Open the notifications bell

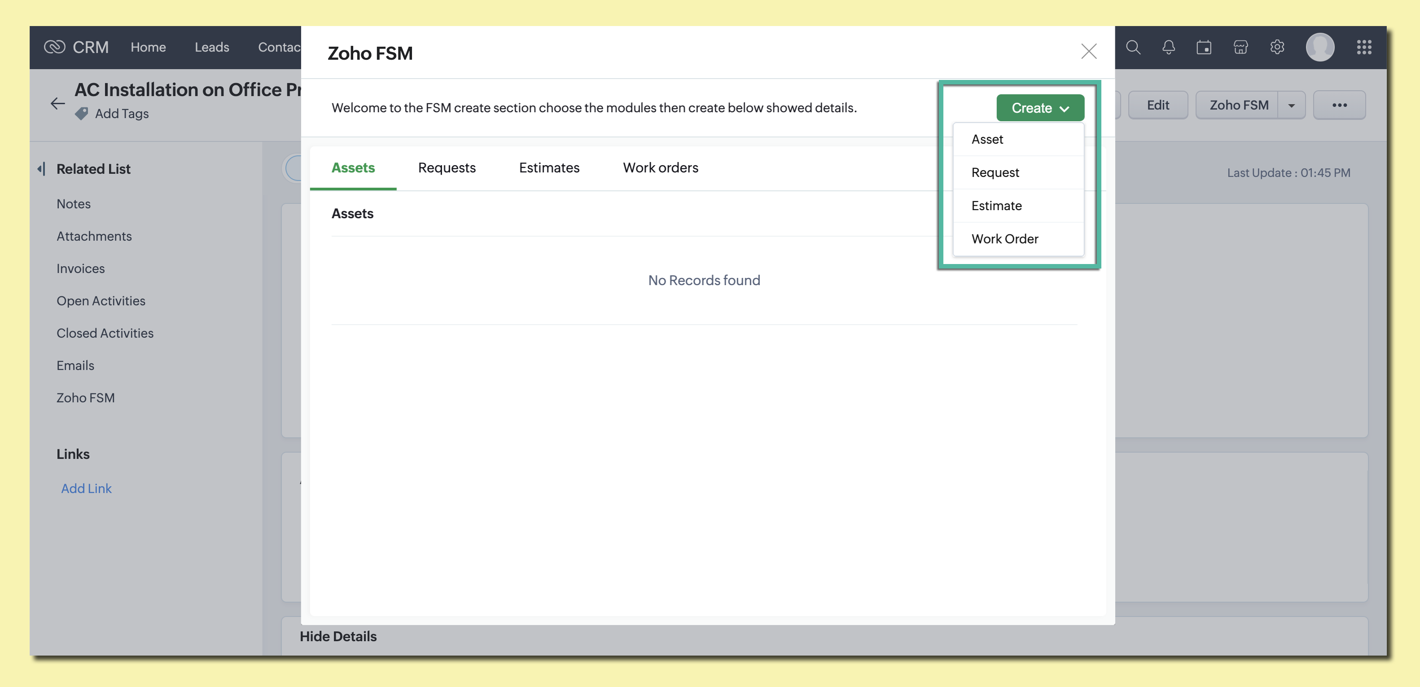[x=1168, y=48]
